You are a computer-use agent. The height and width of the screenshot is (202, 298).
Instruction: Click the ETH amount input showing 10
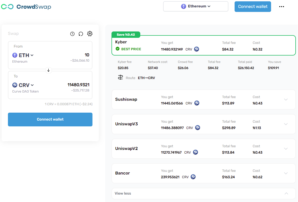[x=86, y=55]
